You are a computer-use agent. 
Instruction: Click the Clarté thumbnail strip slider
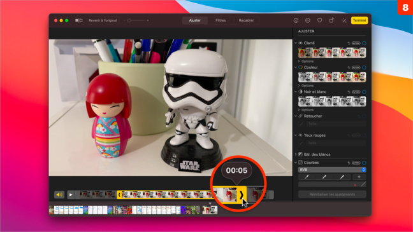click(x=332, y=53)
